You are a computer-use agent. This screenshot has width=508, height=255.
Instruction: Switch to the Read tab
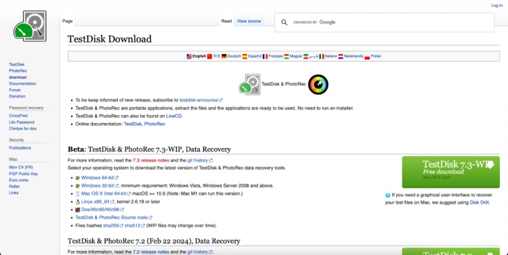click(x=226, y=21)
